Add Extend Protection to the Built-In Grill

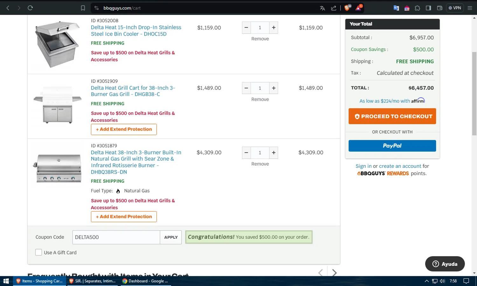124,217
